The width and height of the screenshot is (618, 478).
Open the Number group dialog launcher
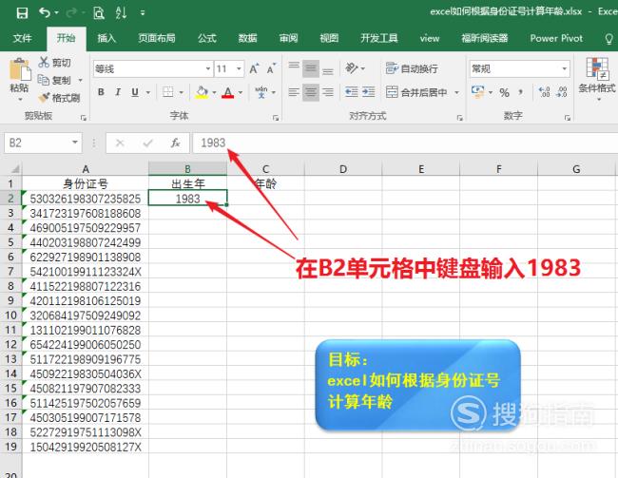coord(568,118)
